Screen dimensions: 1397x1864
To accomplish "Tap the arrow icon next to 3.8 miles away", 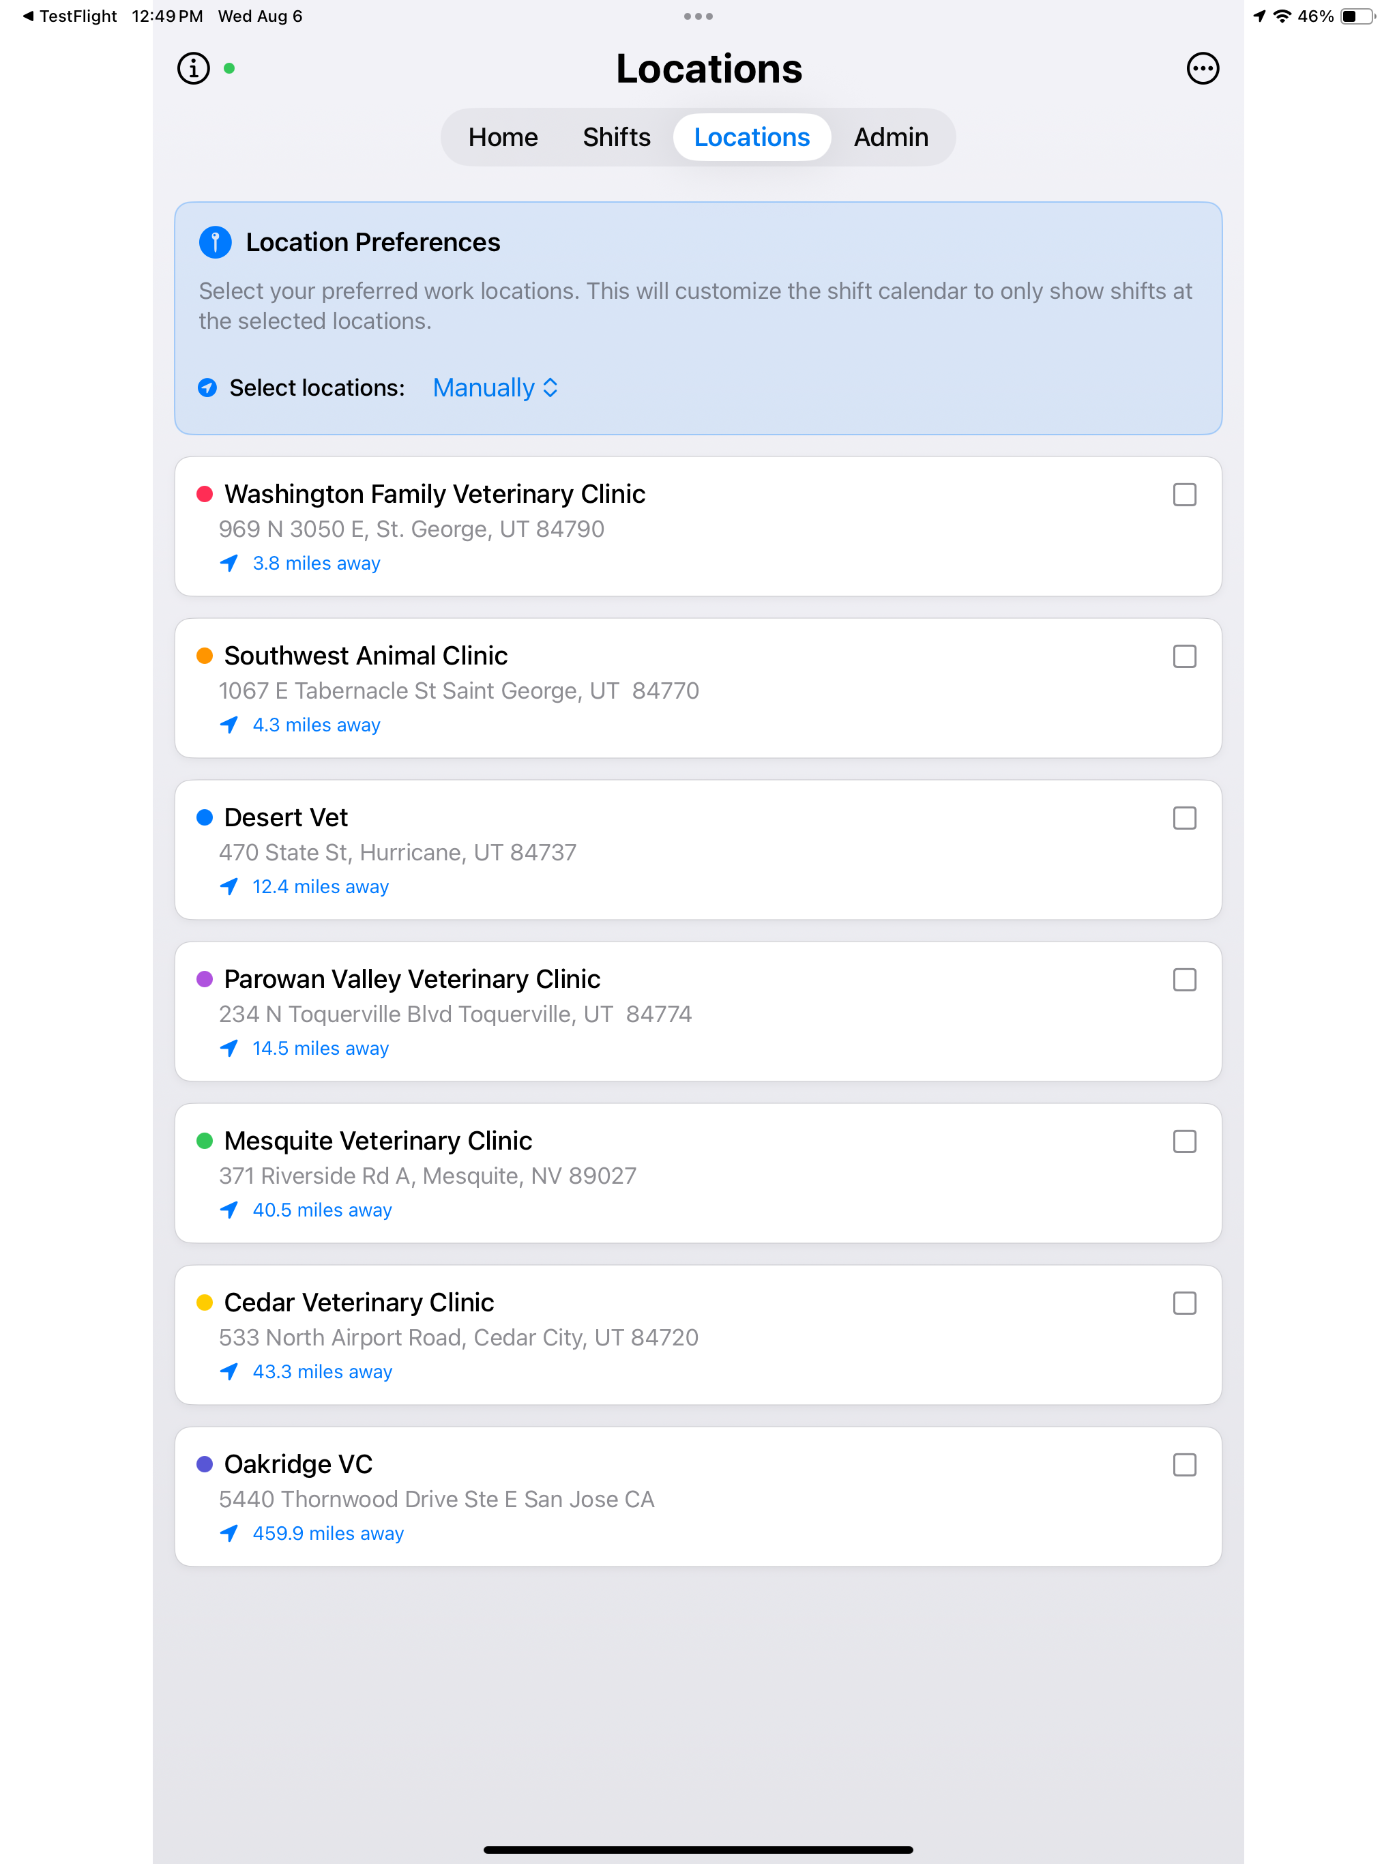I will pos(229,563).
